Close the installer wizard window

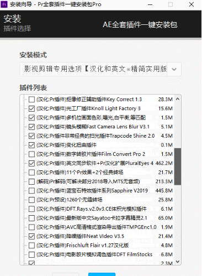pos(192,4)
